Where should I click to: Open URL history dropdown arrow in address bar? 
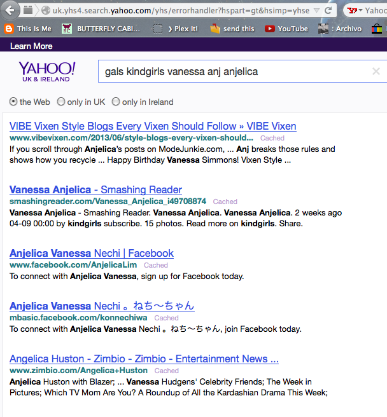[314, 11]
